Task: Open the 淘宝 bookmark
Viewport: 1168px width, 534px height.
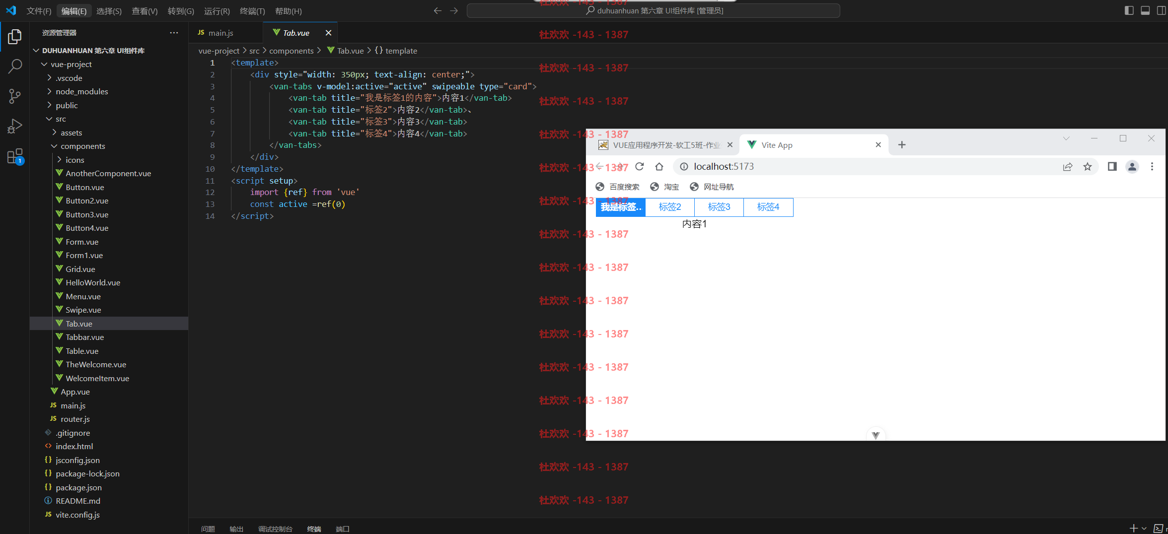Action: pyautogui.click(x=664, y=187)
